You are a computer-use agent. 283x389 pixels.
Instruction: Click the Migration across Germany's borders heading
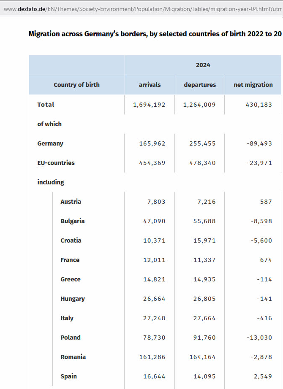click(x=155, y=34)
